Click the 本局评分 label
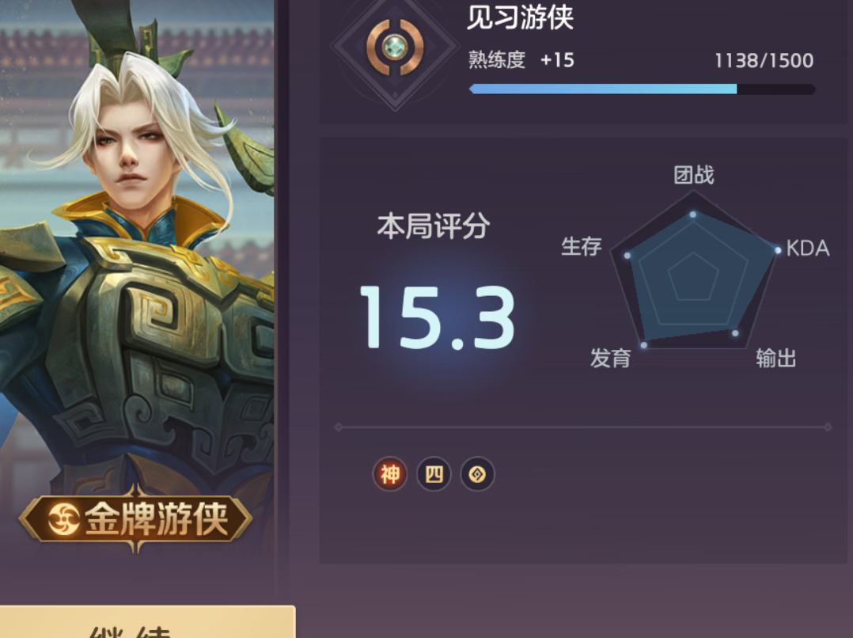 433,226
